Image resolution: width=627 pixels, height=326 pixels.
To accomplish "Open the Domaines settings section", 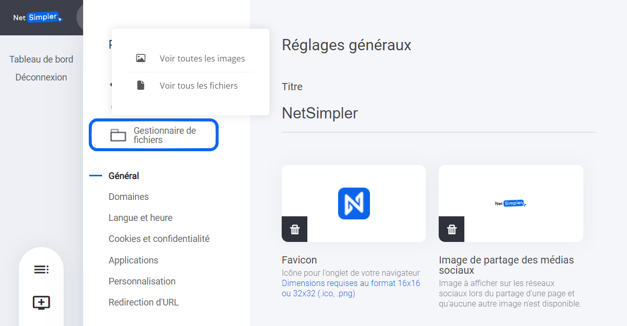I will (129, 197).
